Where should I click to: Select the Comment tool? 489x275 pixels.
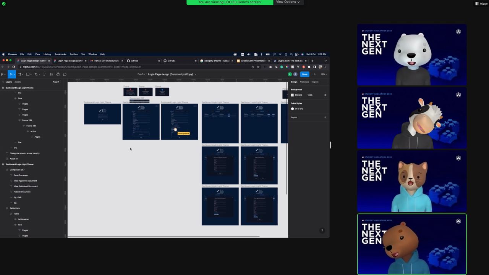click(65, 74)
